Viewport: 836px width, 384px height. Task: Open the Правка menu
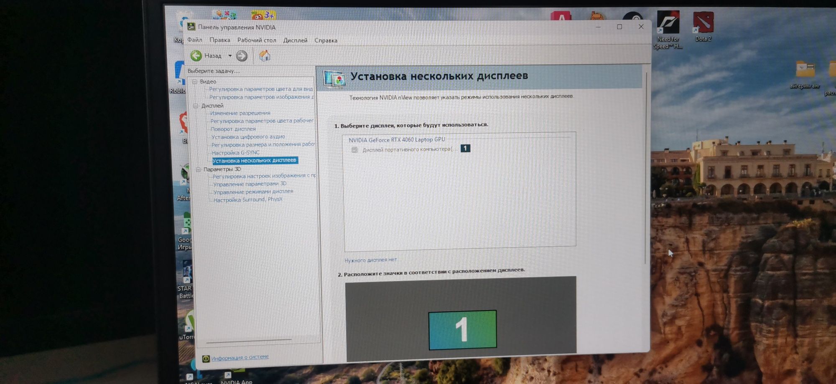click(x=220, y=40)
